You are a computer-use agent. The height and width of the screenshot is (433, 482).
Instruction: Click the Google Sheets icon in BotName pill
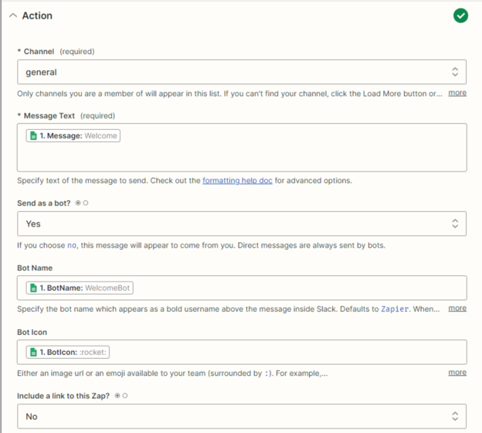(32, 288)
